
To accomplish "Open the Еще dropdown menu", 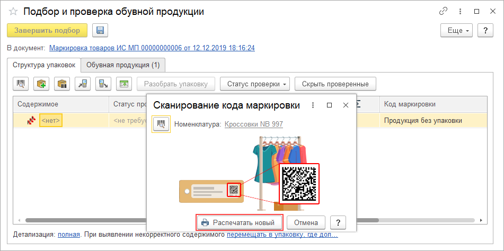I will click(x=456, y=31).
